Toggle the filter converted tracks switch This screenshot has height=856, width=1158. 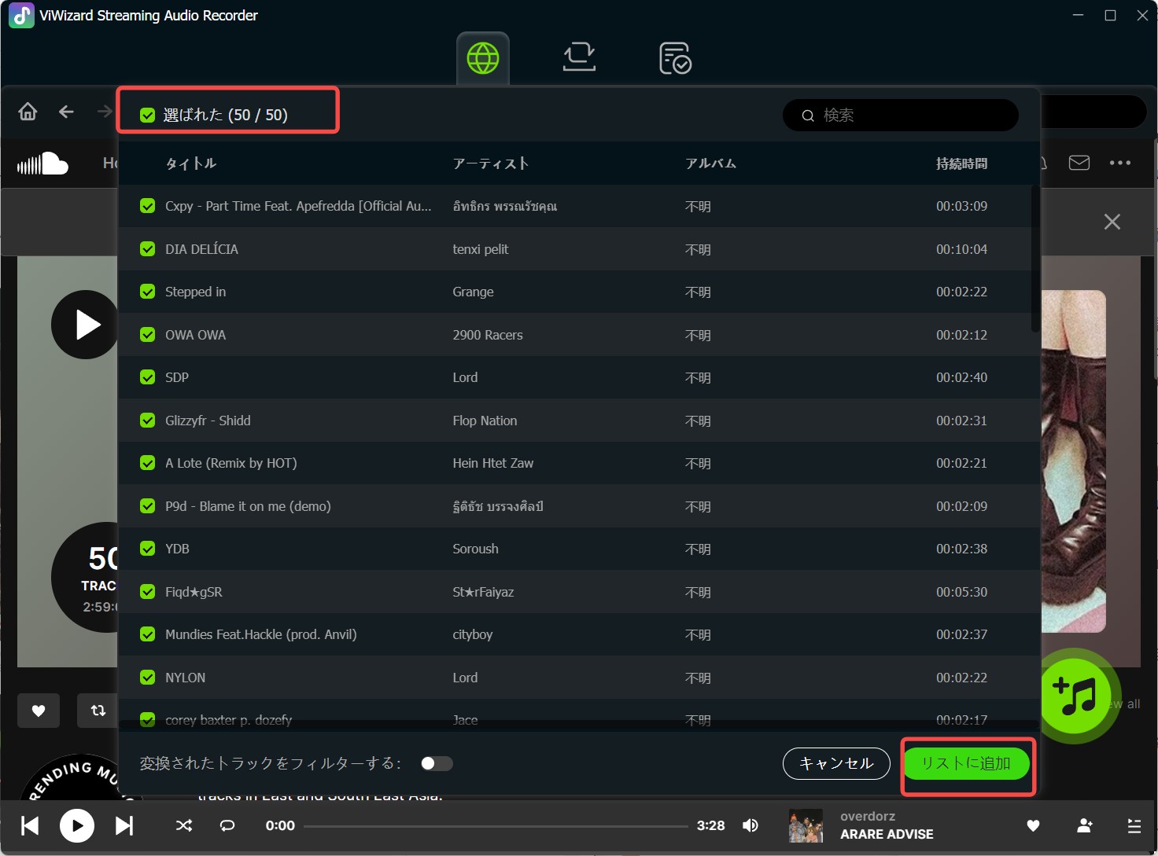pyautogui.click(x=437, y=763)
